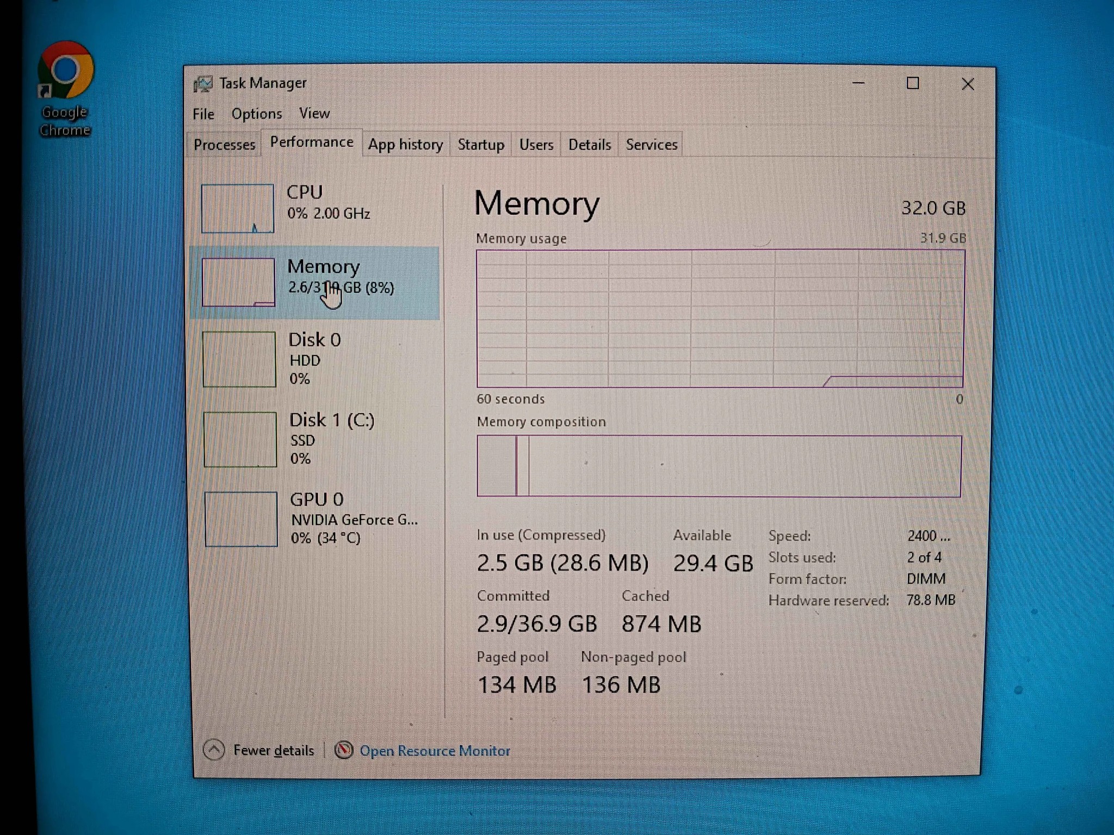Click the Task Manager title bar icon
1114x835 pixels.
[x=203, y=84]
